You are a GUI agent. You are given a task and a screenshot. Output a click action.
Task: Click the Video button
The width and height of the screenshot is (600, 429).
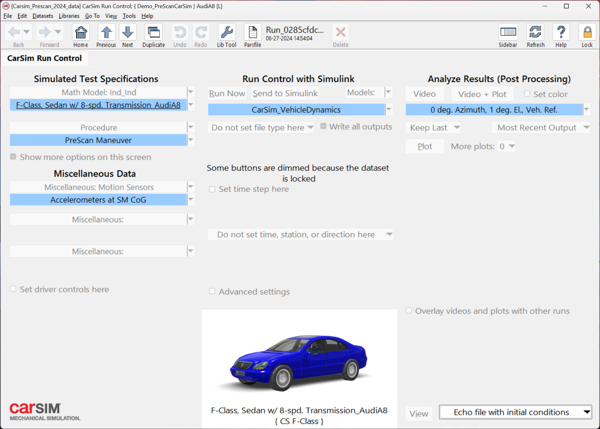pos(424,94)
